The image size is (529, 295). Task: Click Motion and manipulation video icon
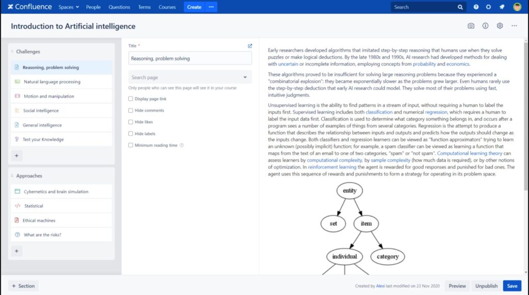coord(17,96)
